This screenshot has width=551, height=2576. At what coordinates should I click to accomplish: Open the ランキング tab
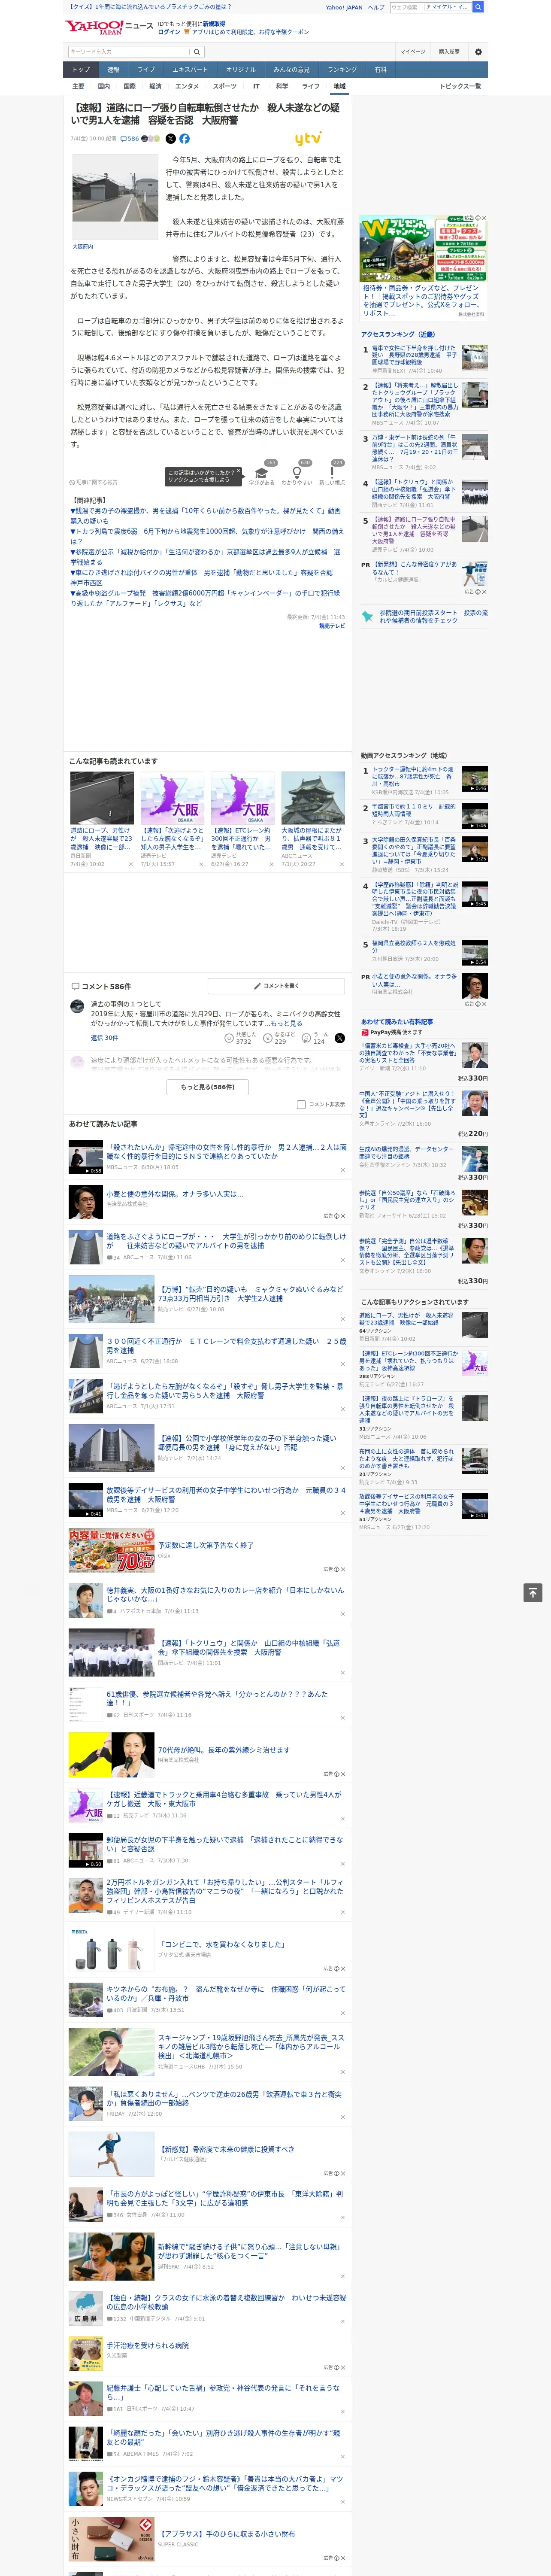point(342,70)
